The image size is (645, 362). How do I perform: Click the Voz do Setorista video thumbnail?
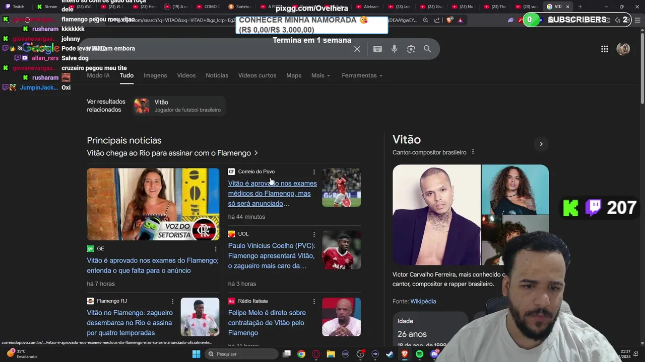[153, 204]
